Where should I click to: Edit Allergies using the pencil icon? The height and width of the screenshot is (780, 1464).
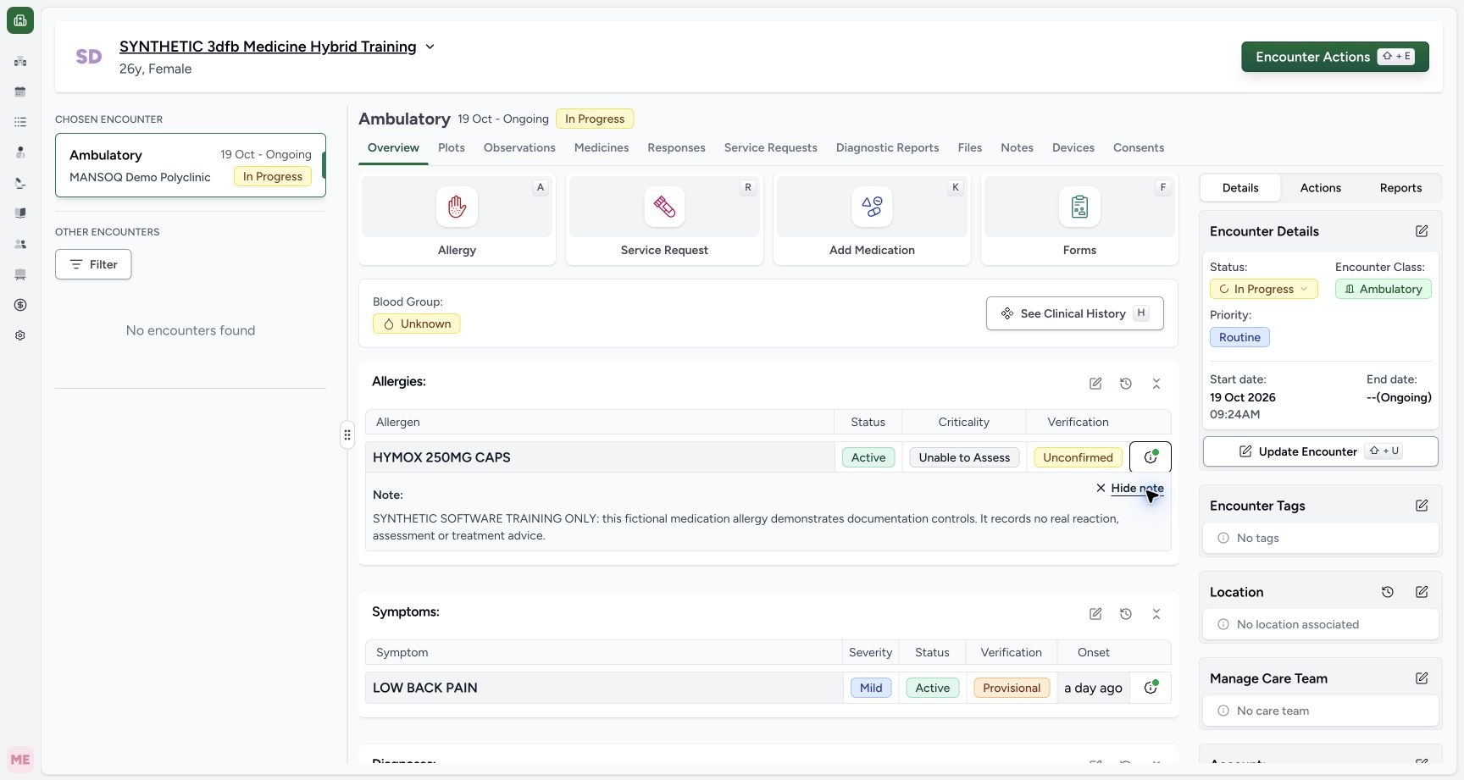1095,384
